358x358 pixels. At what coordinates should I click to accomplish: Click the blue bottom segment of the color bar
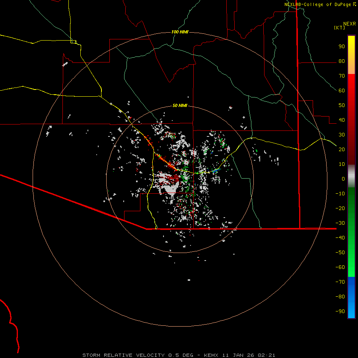[351, 298]
